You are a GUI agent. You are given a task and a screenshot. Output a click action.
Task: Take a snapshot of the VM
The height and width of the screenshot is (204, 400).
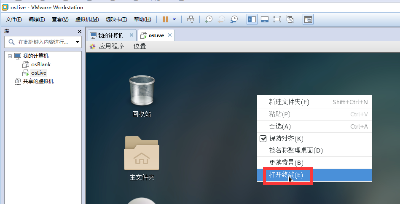[x=209, y=19]
